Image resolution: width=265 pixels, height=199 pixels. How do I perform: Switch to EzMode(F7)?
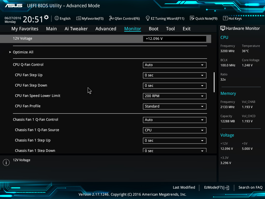pos(216,187)
